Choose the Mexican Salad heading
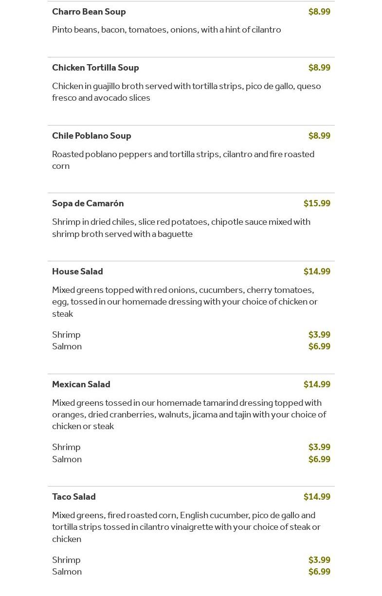This screenshot has height=596, width=382. coord(81,384)
